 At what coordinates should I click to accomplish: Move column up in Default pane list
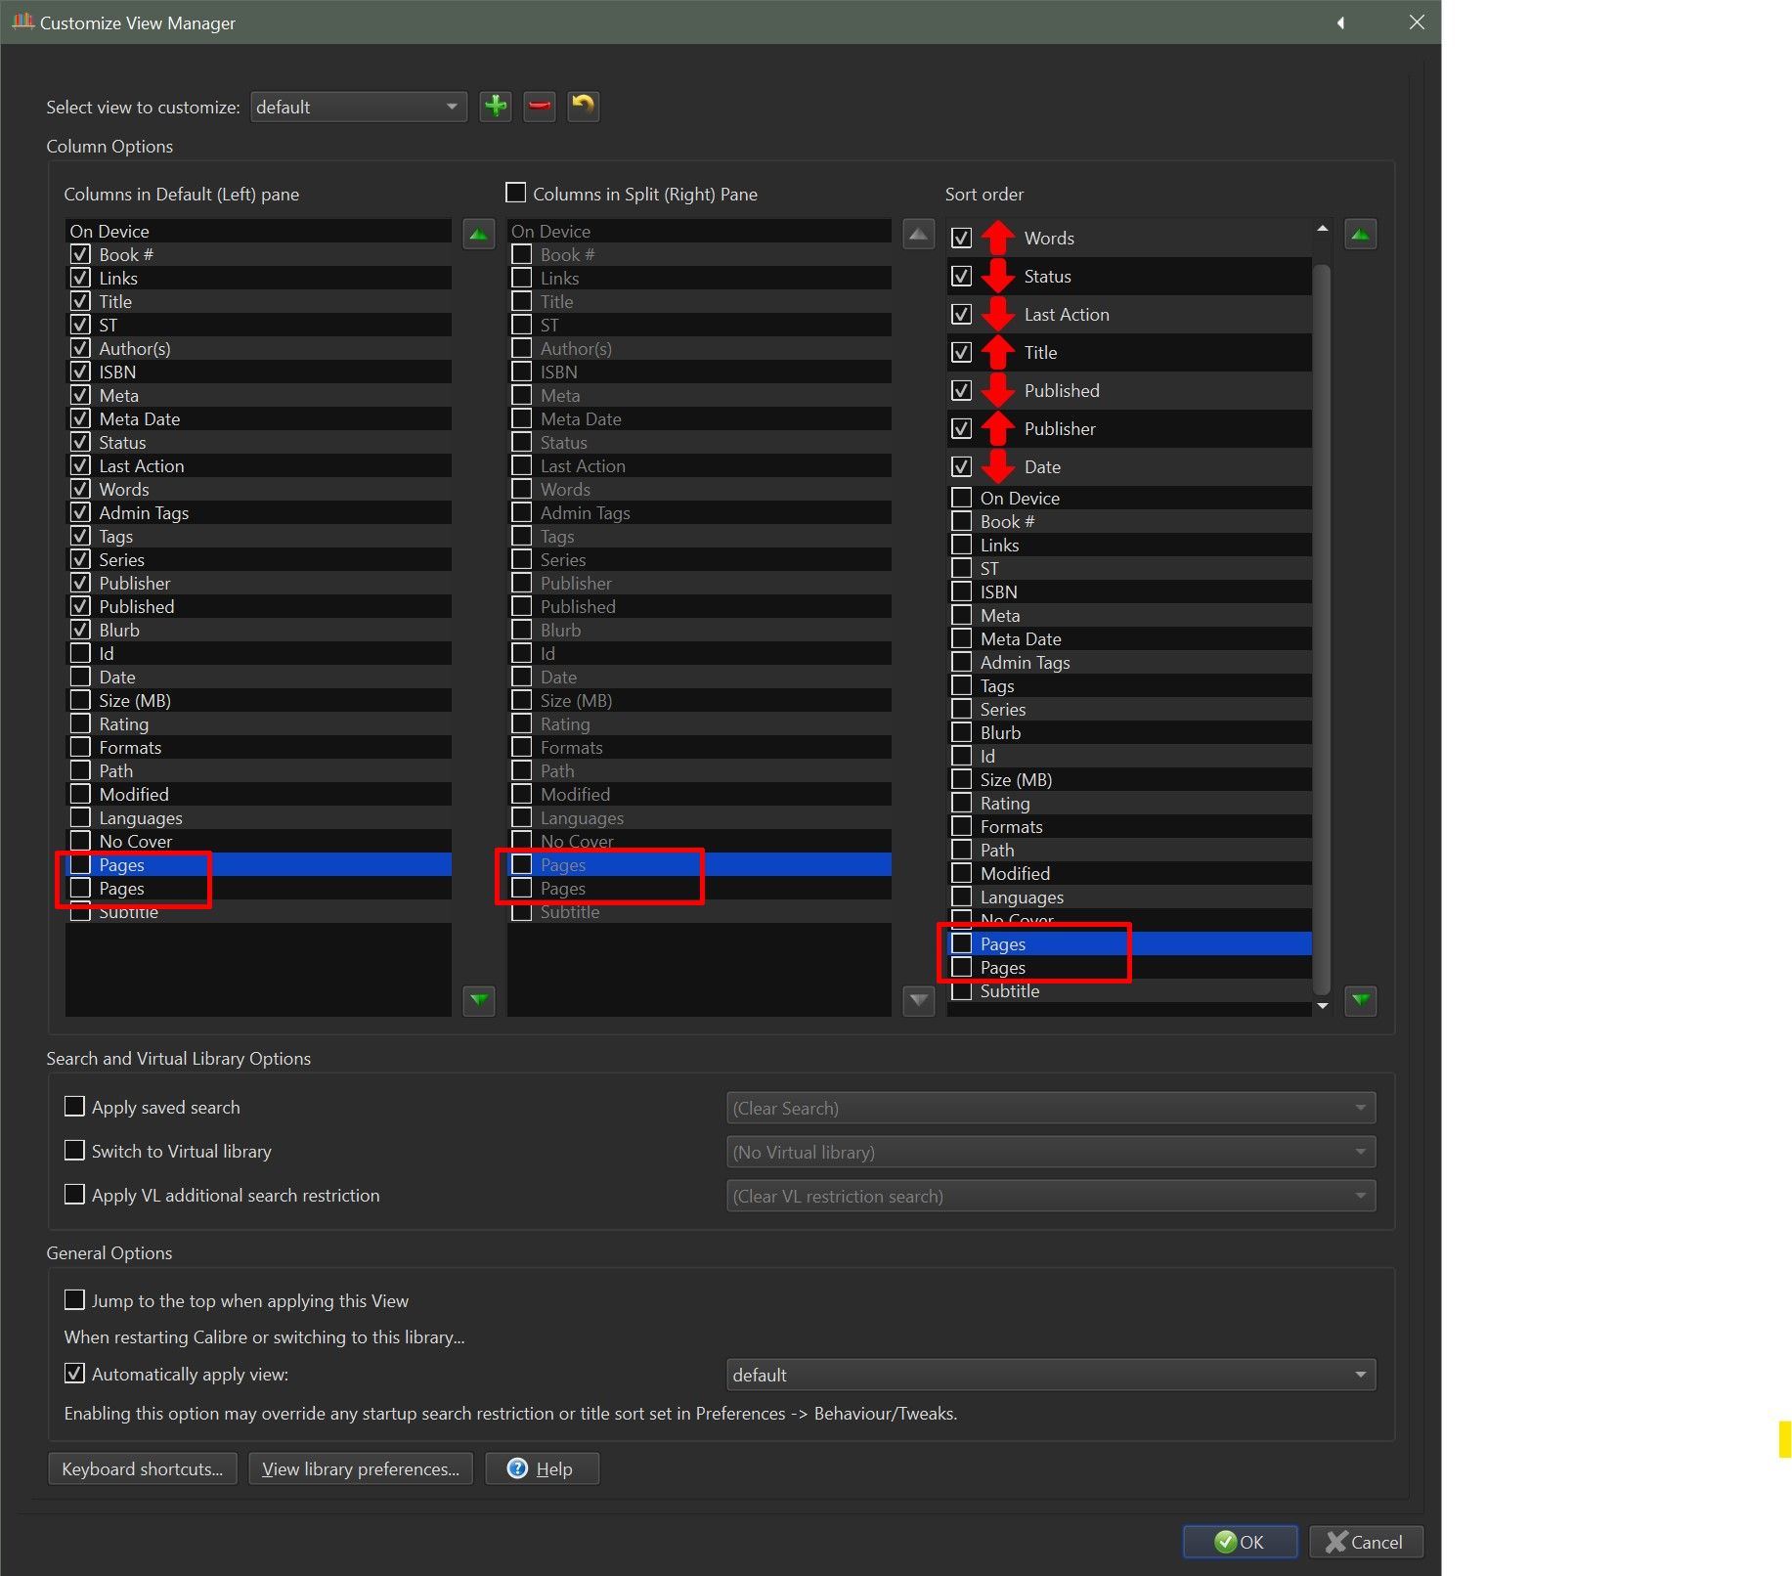479,235
